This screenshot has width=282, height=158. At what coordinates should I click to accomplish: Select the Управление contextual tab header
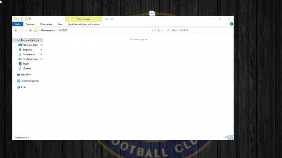84,19
